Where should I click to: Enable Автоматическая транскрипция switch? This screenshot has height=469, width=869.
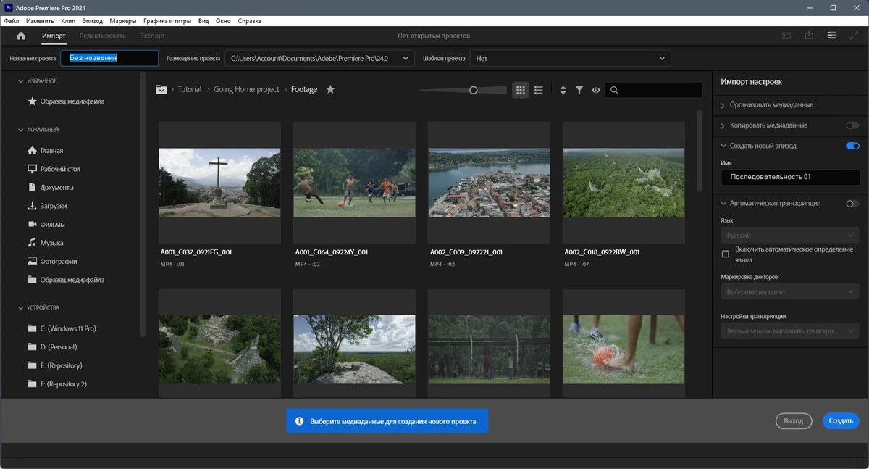point(852,204)
